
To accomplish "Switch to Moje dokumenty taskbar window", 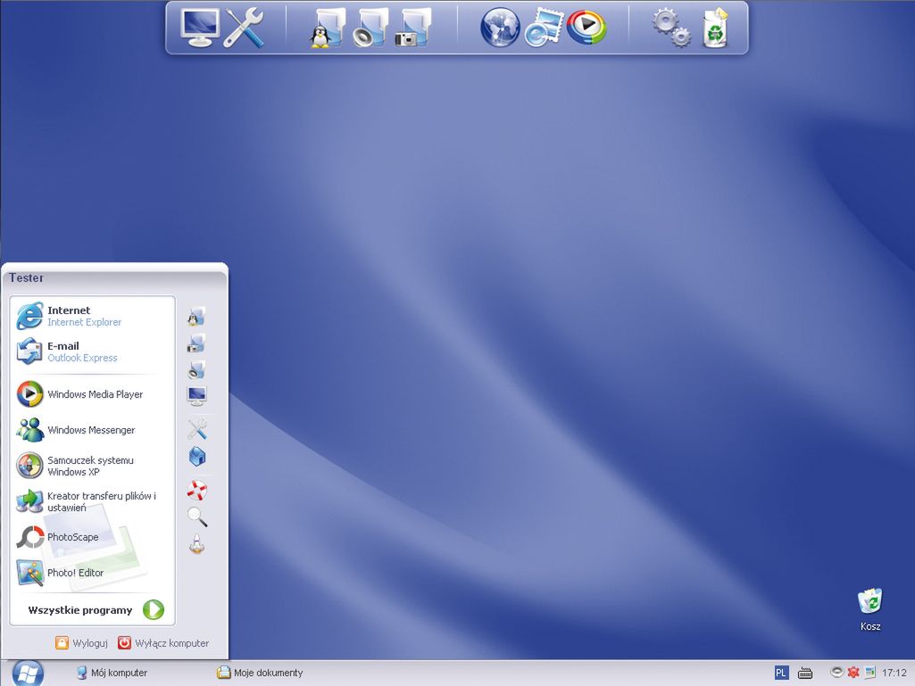I will tap(261, 673).
